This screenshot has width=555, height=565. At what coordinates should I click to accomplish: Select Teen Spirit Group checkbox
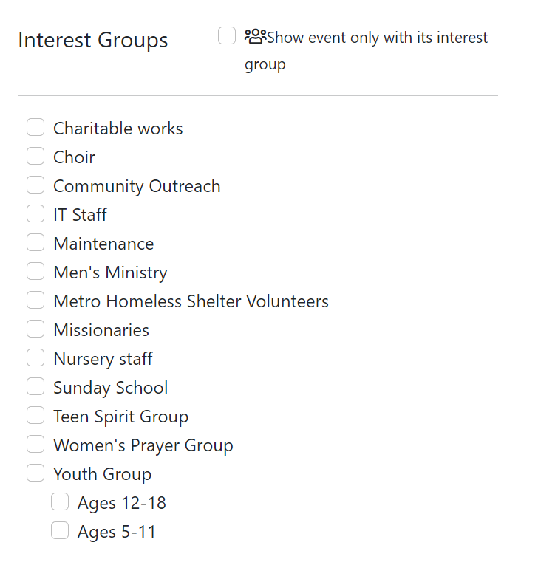pyautogui.click(x=35, y=416)
